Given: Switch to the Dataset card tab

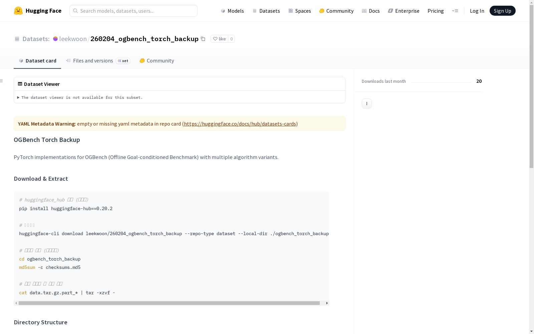Looking at the screenshot, I should pyautogui.click(x=37, y=60).
